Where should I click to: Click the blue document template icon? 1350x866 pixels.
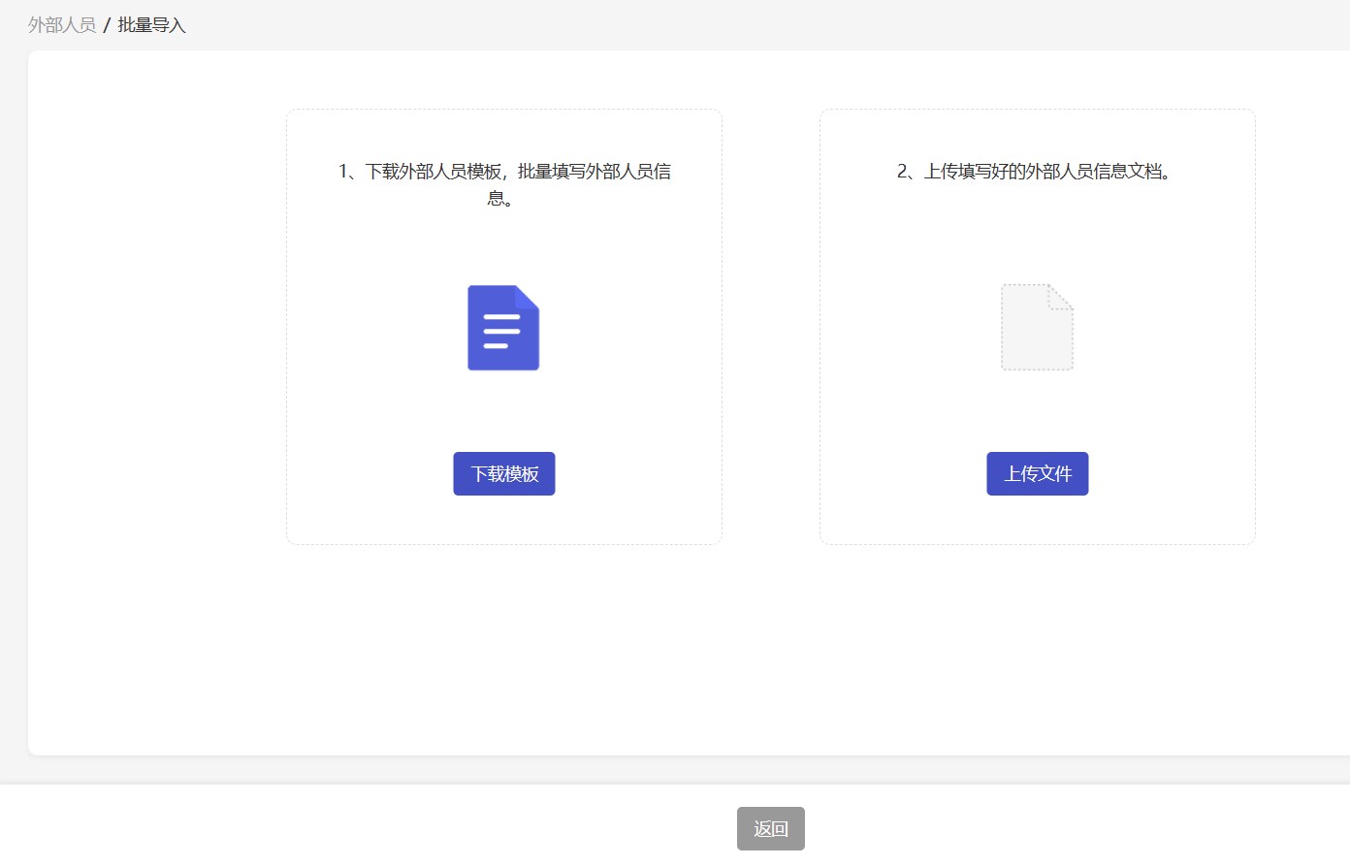[503, 328]
